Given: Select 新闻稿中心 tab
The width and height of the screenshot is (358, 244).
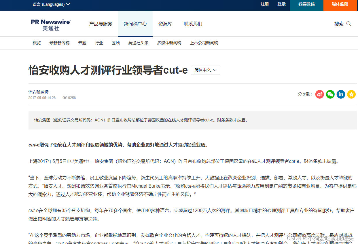Looking at the screenshot, I should pos(135,24).
